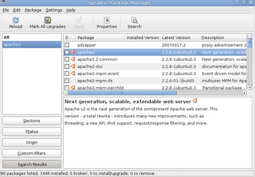Mark the apache2-doc checkbox
This screenshot has height=177, width=255.
tap(67, 66)
